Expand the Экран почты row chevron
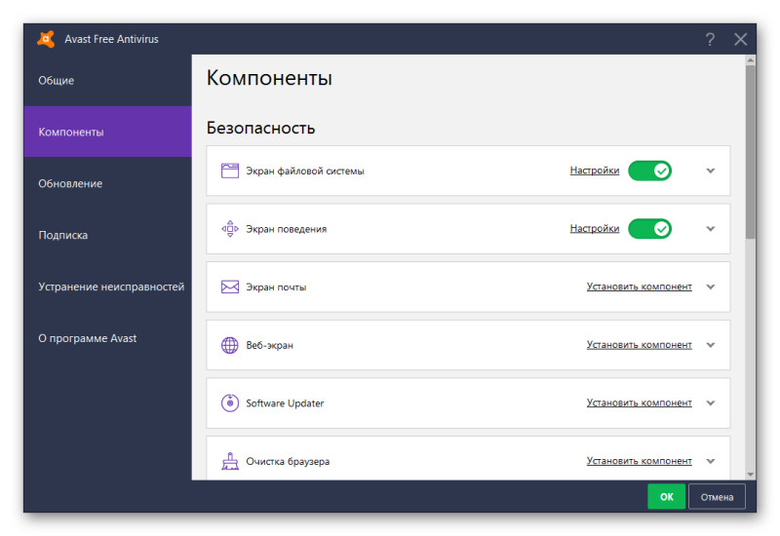The height and width of the screenshot is (536, 780). point(711,287)
